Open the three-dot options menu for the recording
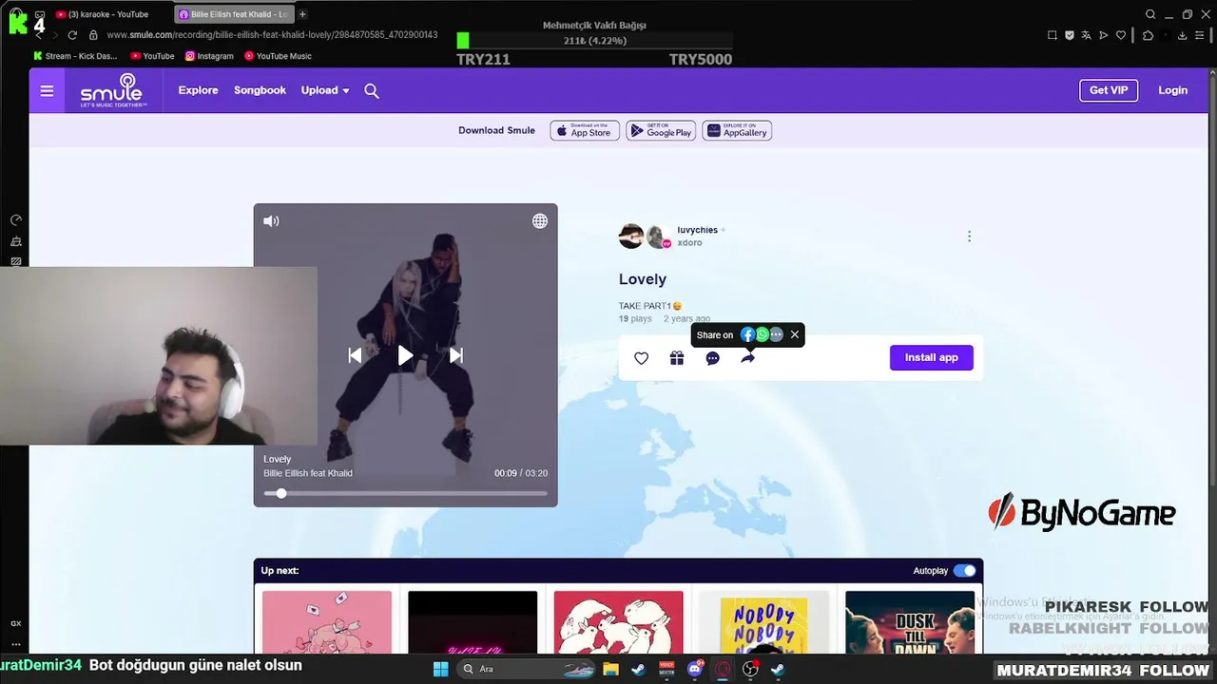The width and height of the screenshot is (1217, 684). click(x=969, y=237)
